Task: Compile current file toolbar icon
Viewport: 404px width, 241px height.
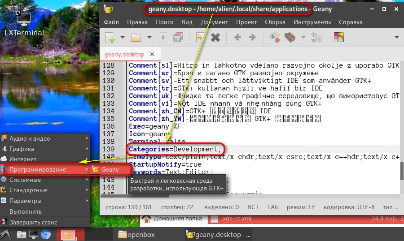Action: (275, 37)
